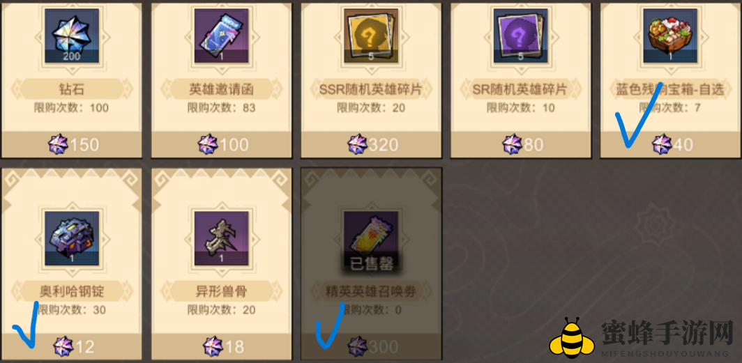The height and width of the screenshot is (363, 742).
Task: Buy 异形兽骨 for 18
Action: coord(222,347)
